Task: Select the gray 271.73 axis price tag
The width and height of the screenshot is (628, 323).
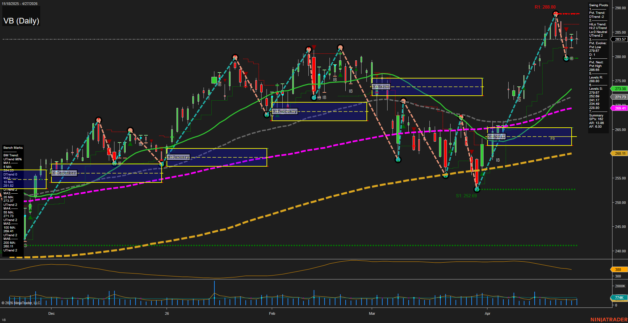Action: point(620,97)
